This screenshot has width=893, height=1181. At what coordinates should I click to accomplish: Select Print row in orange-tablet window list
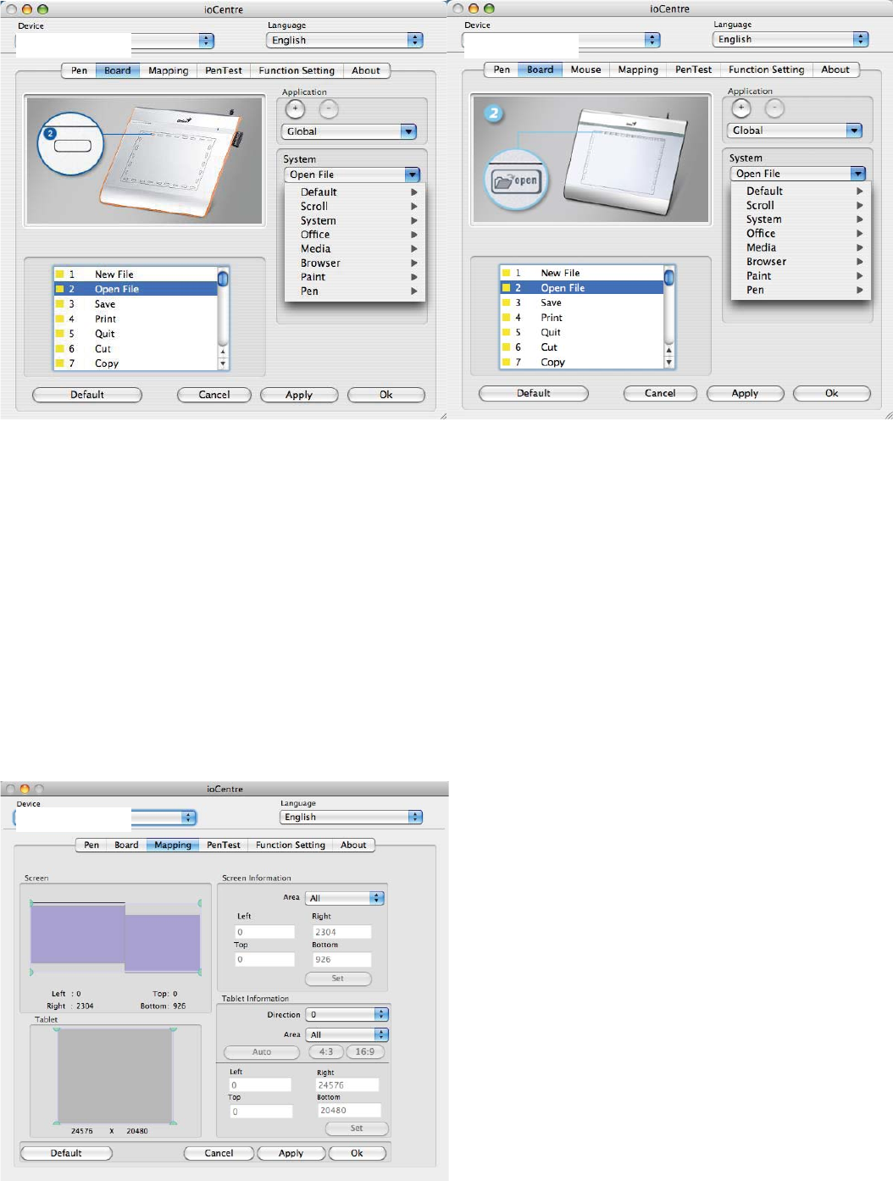pos(136,319)
